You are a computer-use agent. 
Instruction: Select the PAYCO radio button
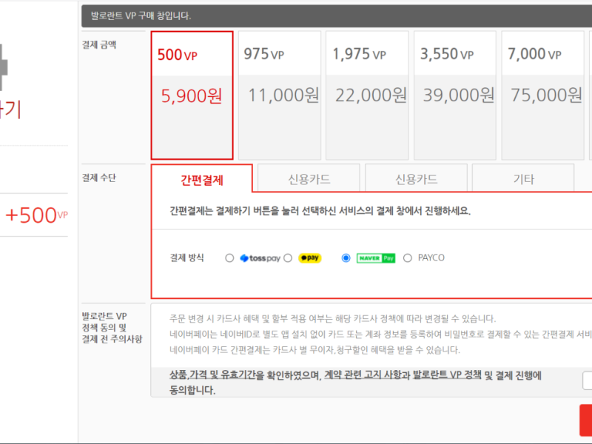coord(408,258)
